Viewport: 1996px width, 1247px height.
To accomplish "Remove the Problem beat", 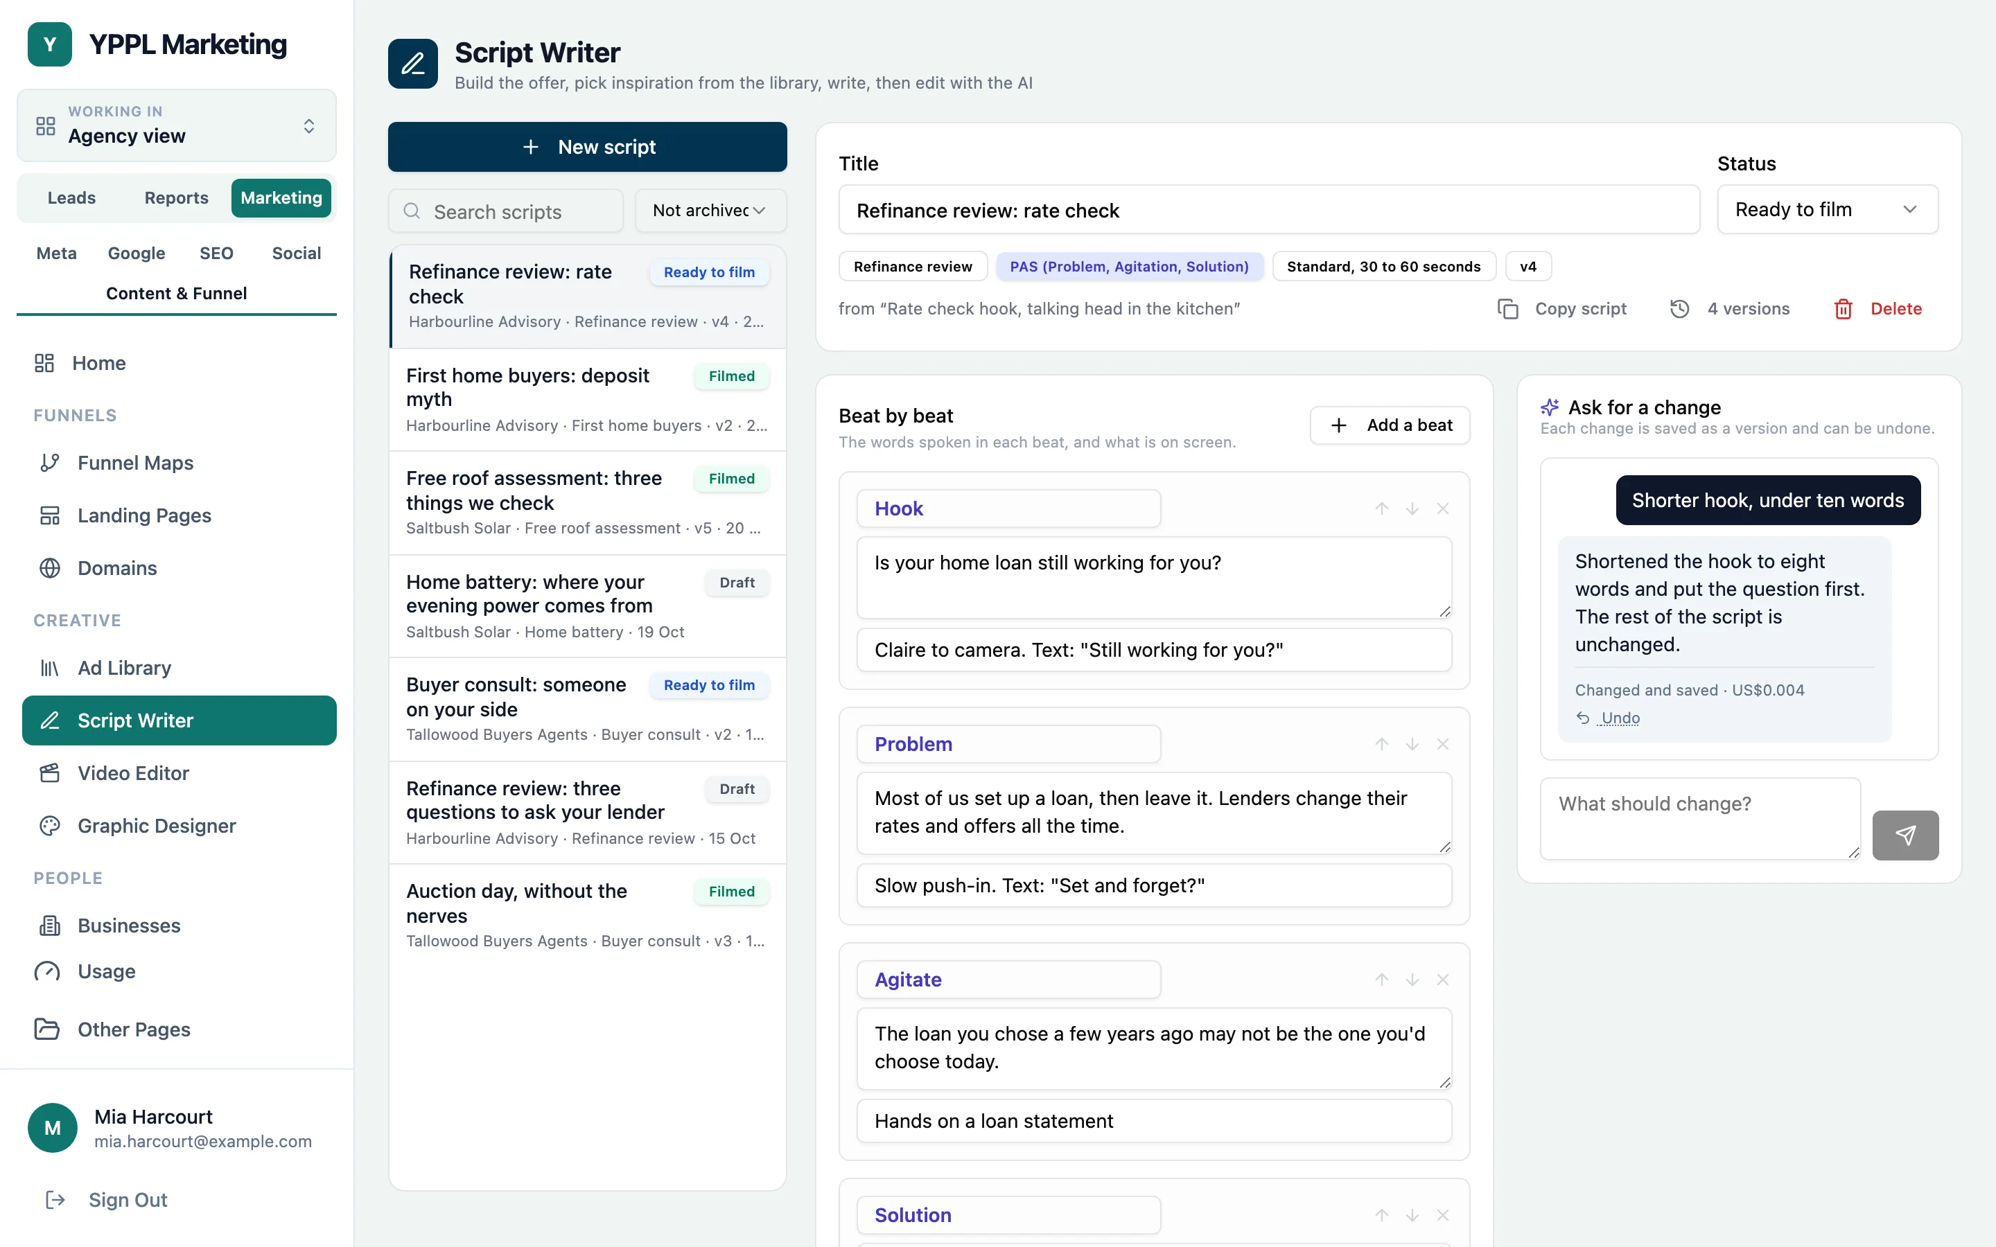I will (1442, 744).
